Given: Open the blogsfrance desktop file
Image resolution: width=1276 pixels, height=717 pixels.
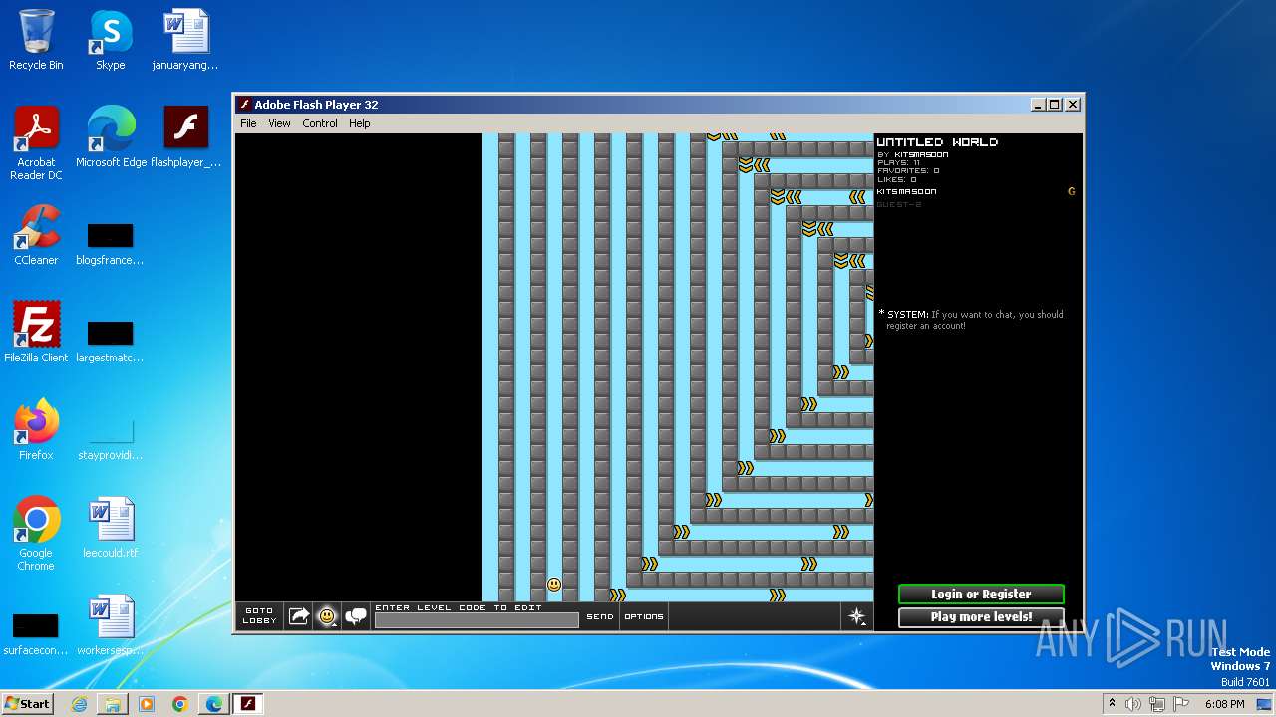Looking at the screenshot, I should tap(110, 245).
